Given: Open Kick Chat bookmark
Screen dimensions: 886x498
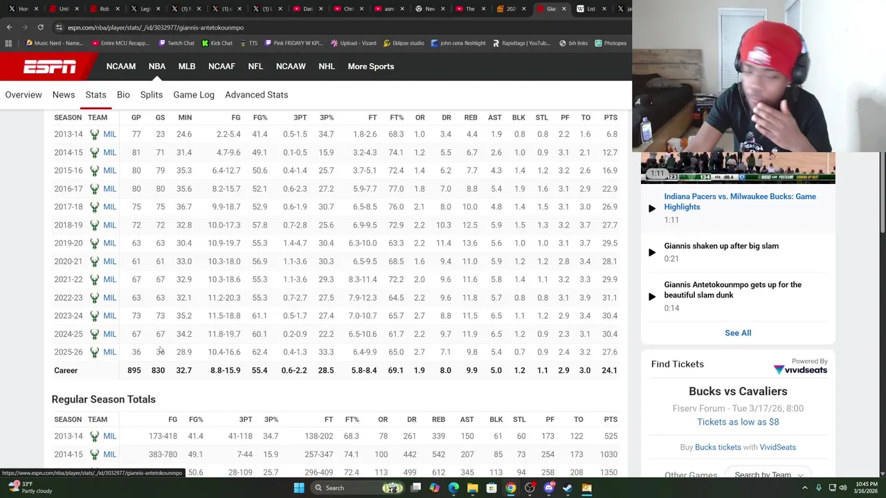Looking at the screenshot, I should (x=217, y=43).
